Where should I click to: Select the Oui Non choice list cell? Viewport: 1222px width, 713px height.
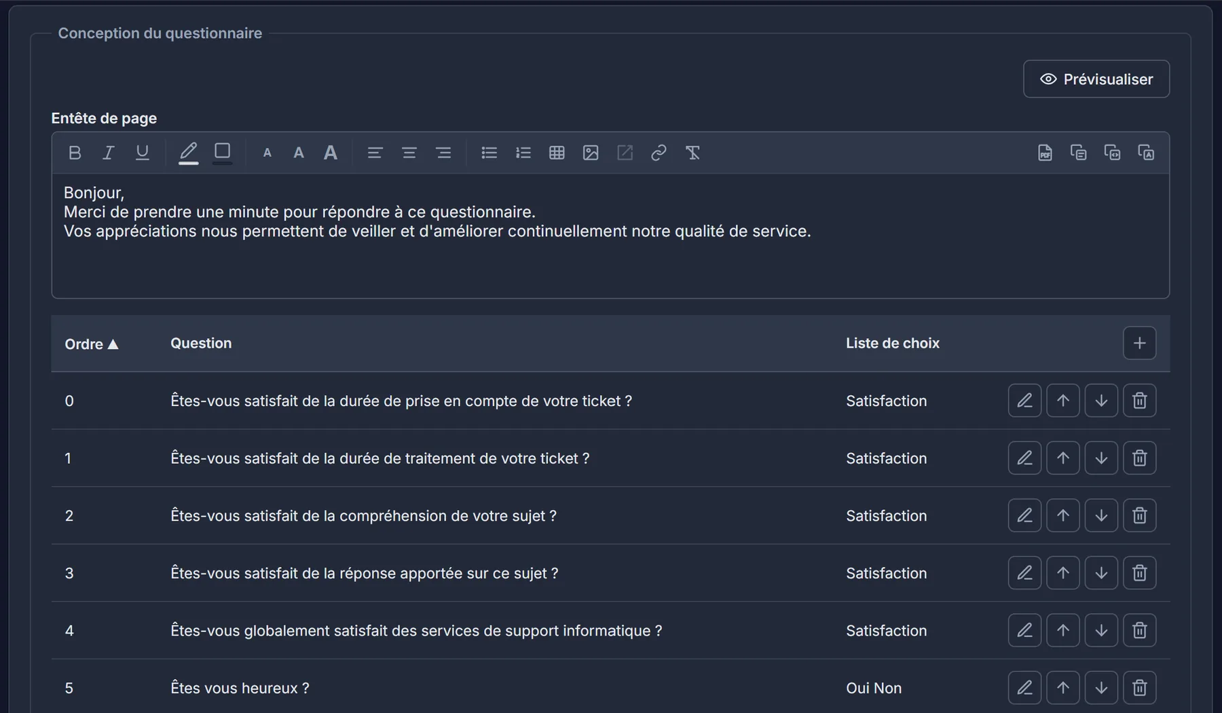[x=874, y=688]
